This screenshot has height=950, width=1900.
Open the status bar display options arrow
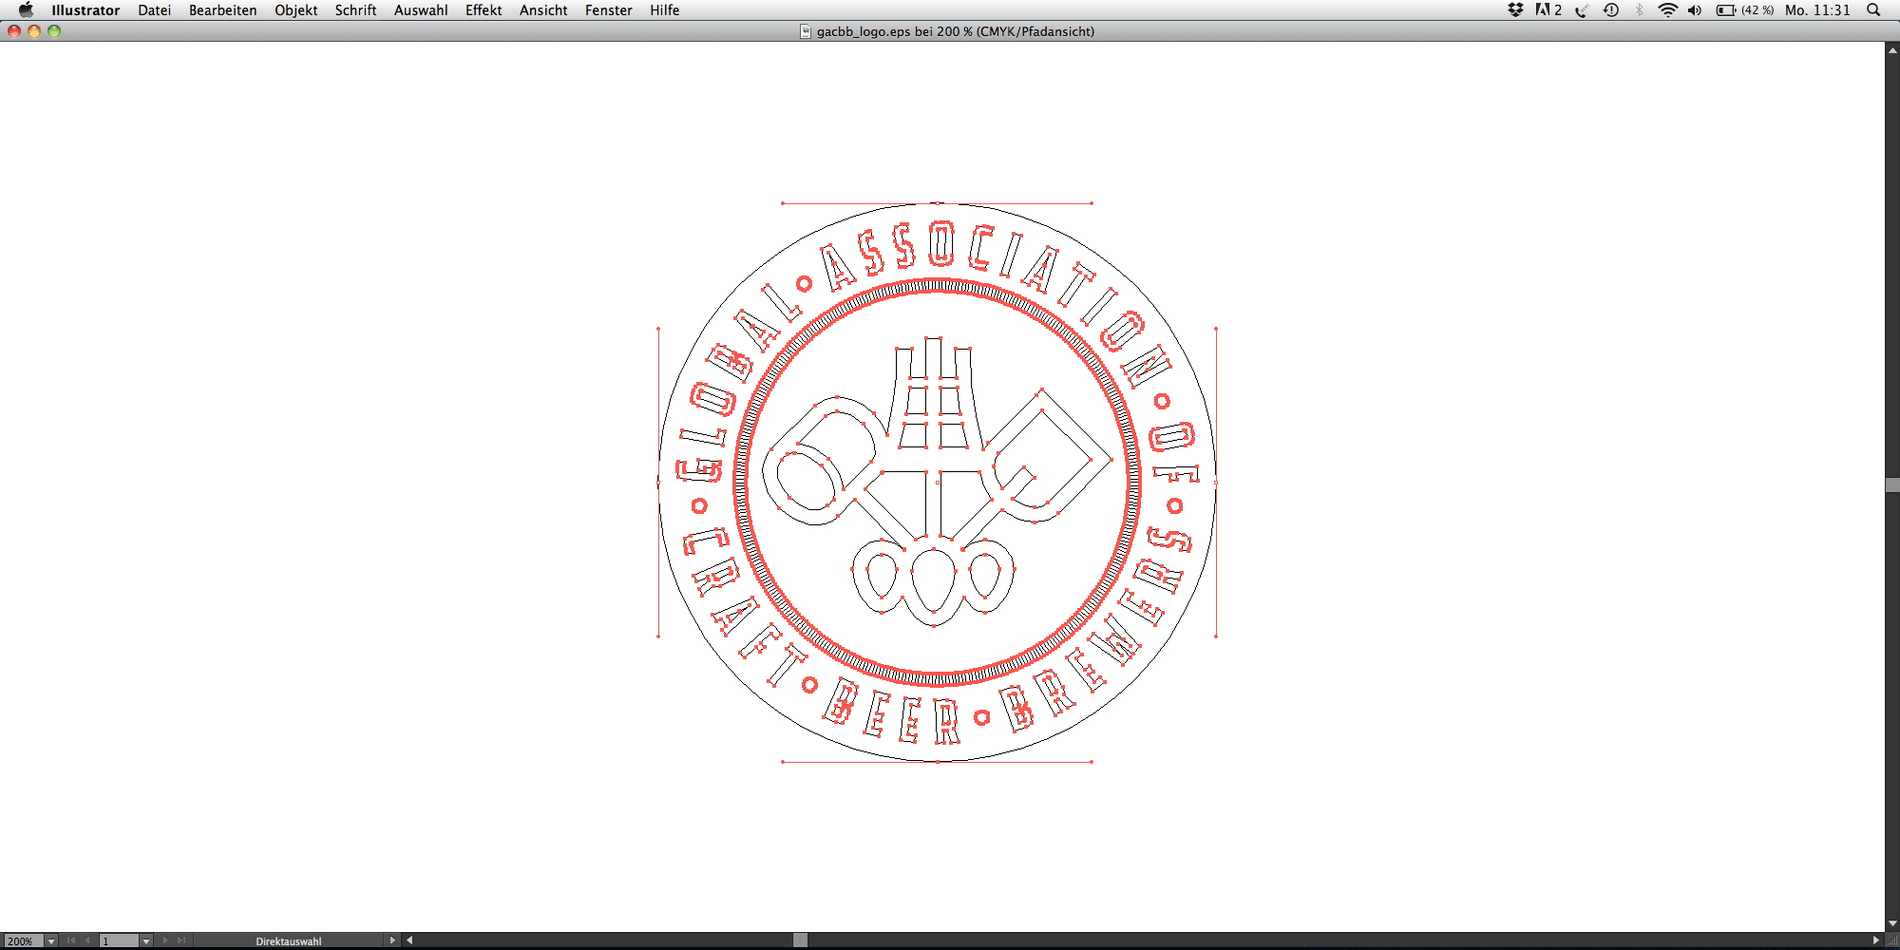point(392,940)
